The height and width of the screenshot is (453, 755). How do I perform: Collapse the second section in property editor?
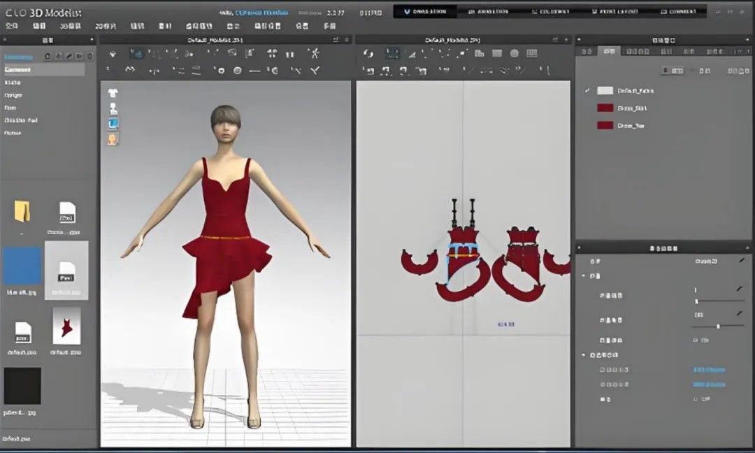point(584,355)
